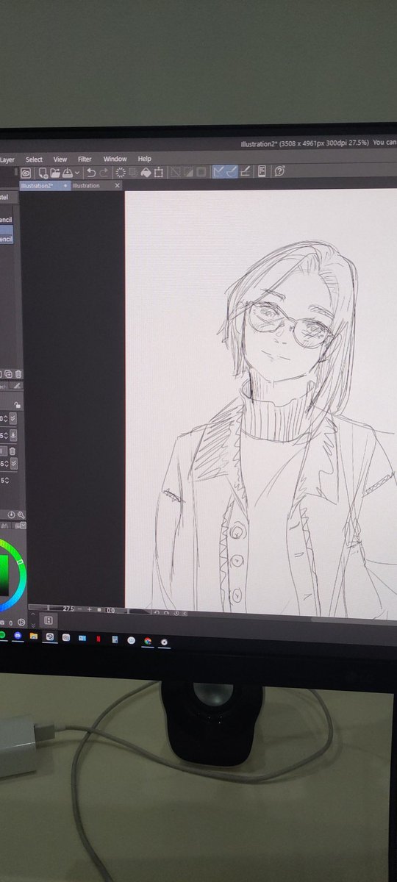Click the Deselect icon in command bar
397x882 pixels.
pos(174,172)
